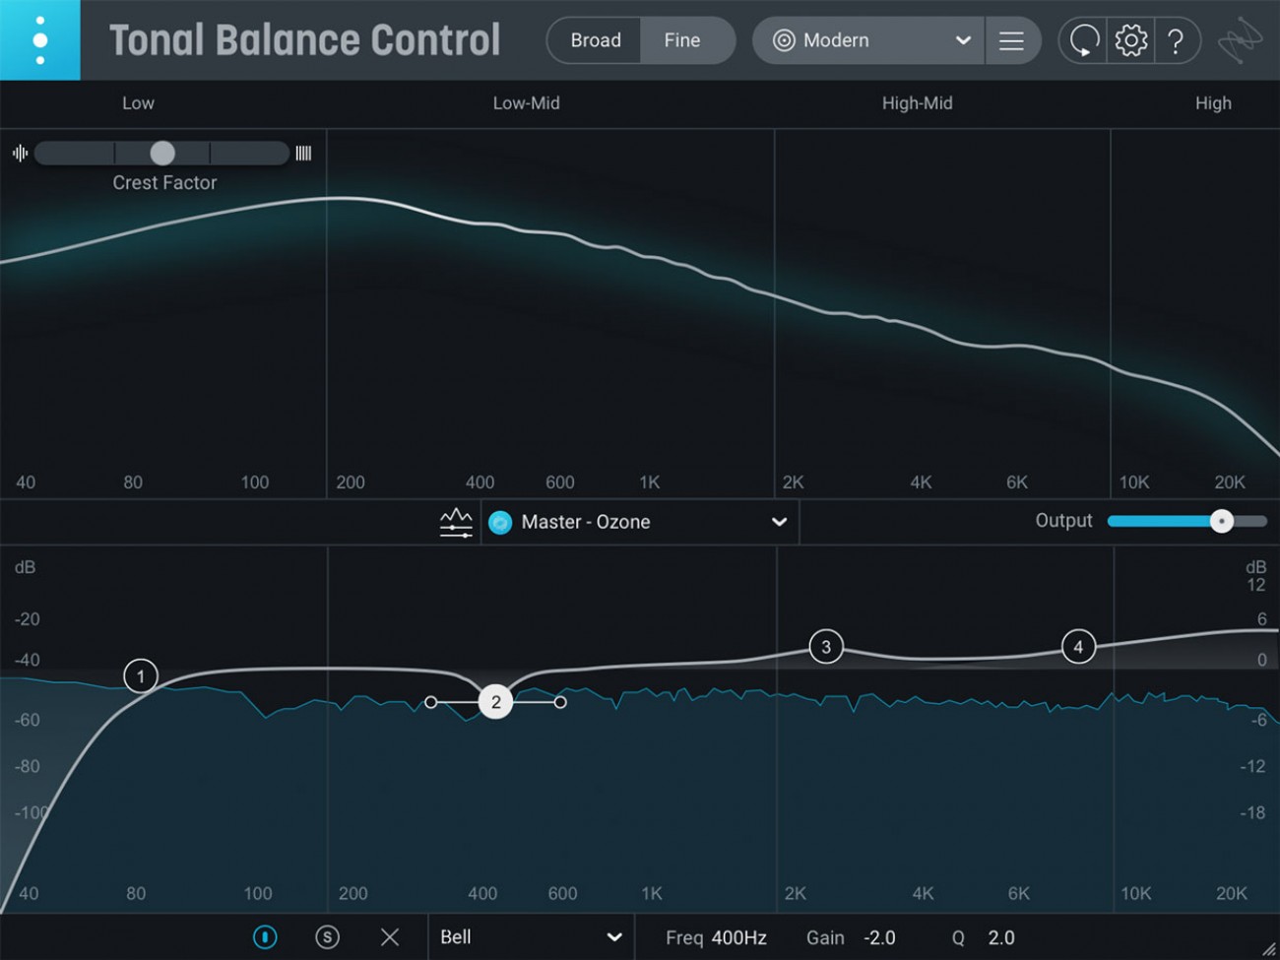Toggle the EQ band power button

click(265, 936)
